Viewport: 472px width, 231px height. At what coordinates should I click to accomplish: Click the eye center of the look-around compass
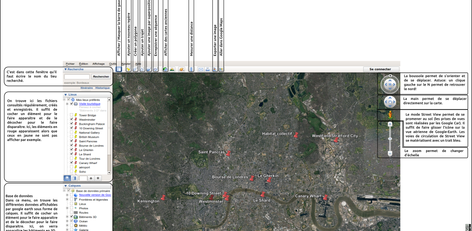[x=390, y=85]
